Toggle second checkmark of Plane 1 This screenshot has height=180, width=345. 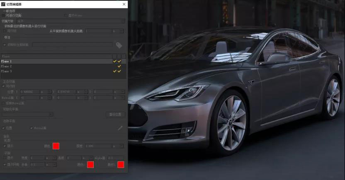click(x=119, y=61)
